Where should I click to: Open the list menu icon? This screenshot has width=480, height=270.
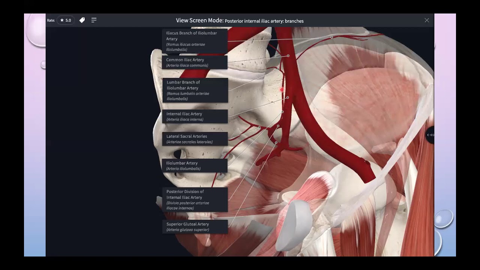(x=94, y=20)
